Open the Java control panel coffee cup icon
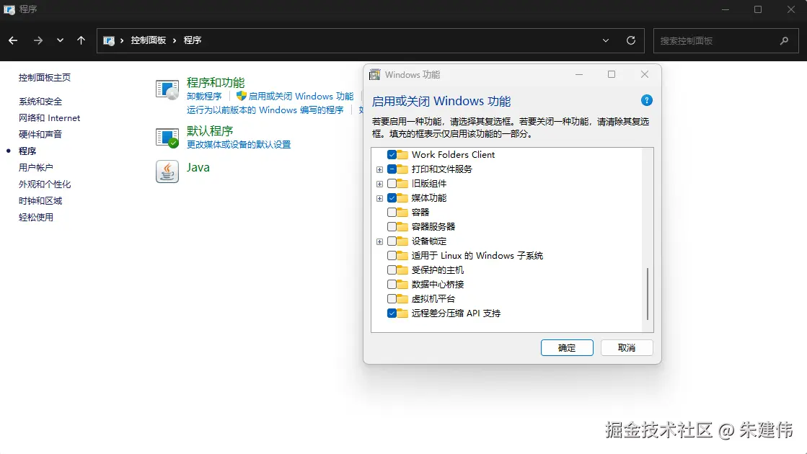807x454 pixels. (167, 172)
